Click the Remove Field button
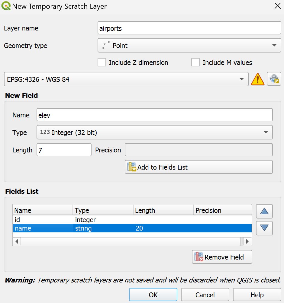The image size is (284, 303). 222,257
